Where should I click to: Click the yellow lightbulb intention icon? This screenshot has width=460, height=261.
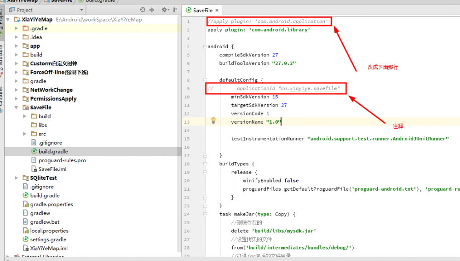213,120
